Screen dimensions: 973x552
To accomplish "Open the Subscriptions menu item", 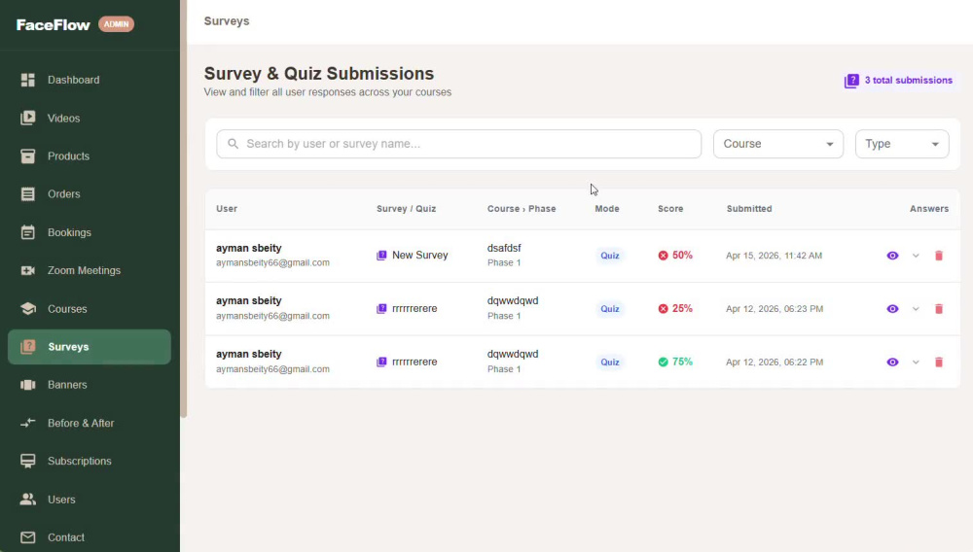I will coord(90,461).
